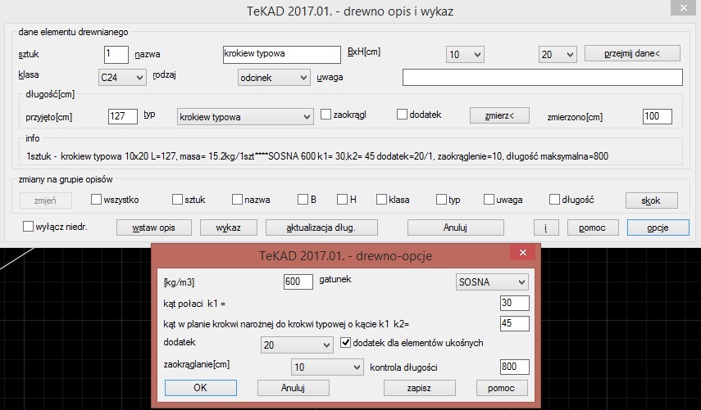Expand the klasa C24 dropdown
The height and width of the screenshot is (410, 701).
coord(122,77)
